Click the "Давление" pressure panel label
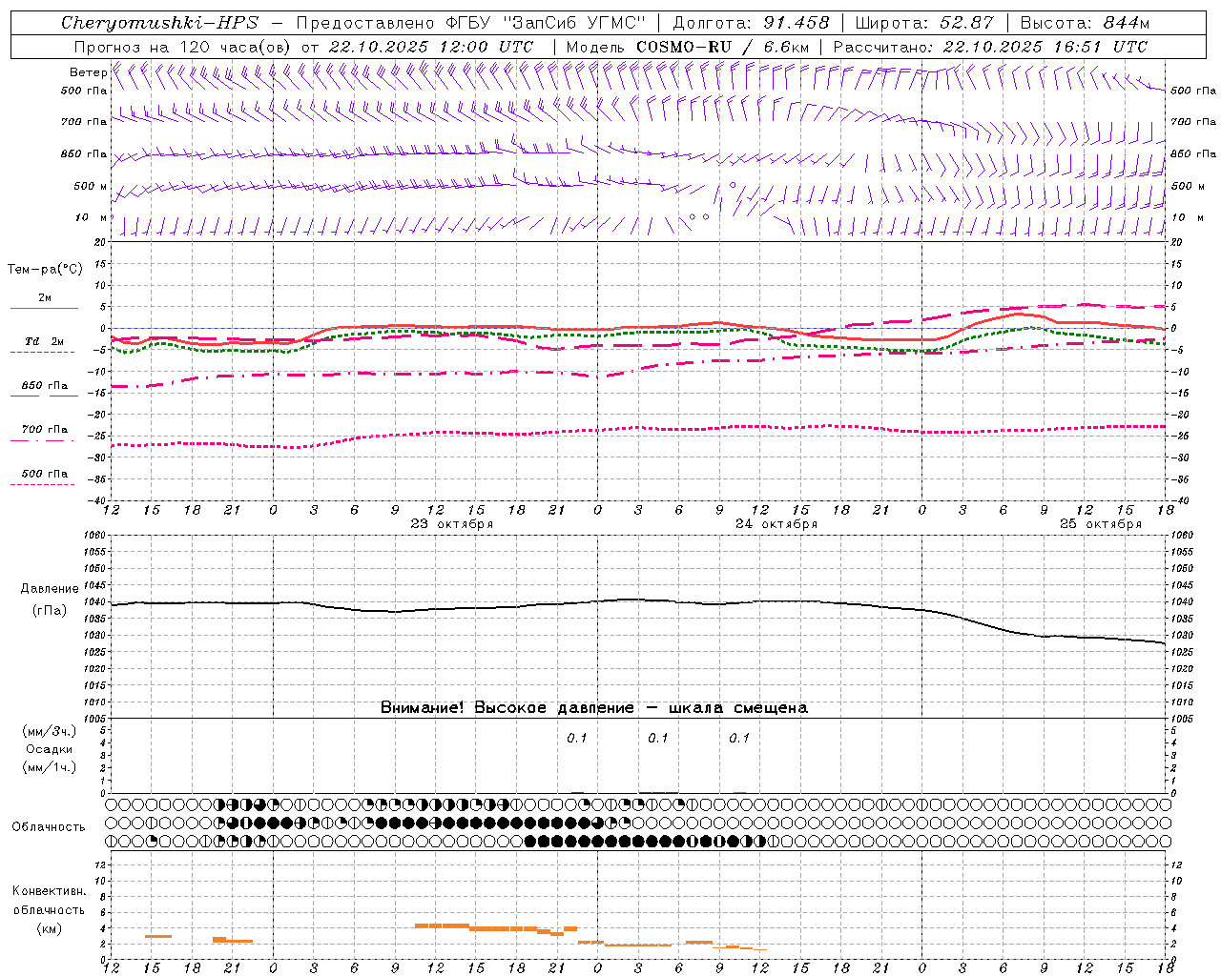 point(50,589)
